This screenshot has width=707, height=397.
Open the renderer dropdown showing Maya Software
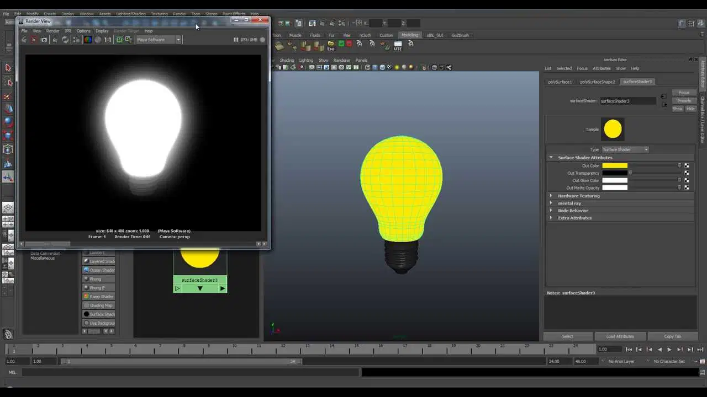159,40
